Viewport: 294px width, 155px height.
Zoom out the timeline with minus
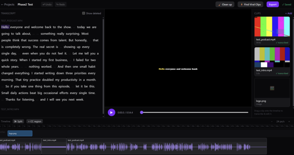click(272, 122)
